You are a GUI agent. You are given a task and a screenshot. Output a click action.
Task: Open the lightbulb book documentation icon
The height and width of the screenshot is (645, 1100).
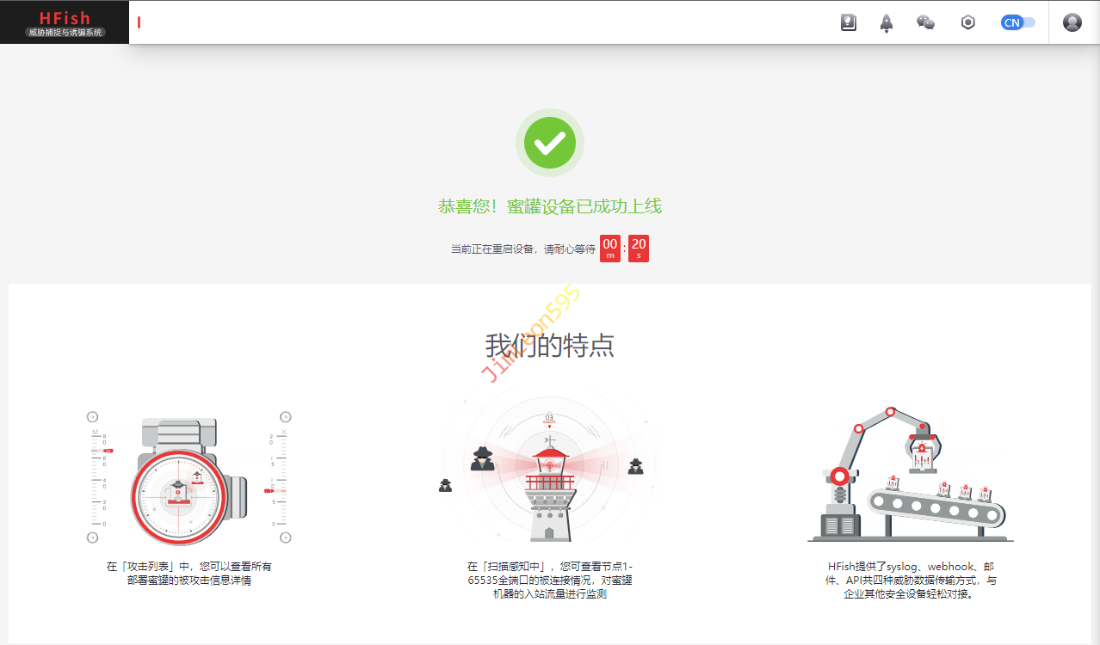(x=849, y=23)
